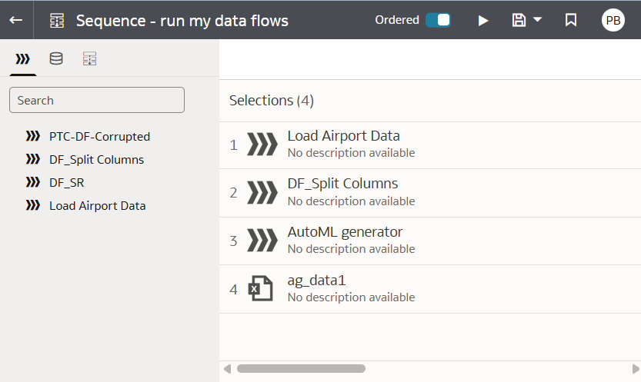The width and height of the screenshot is (641, 382).
Task: Click the sequence icon beside the title
Action: (x=57, y=21)
